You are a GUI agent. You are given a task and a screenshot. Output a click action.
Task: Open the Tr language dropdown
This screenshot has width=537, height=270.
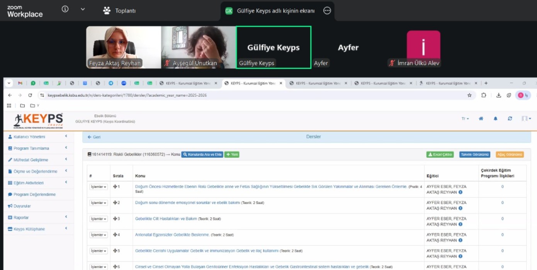[x=465, y=119]
